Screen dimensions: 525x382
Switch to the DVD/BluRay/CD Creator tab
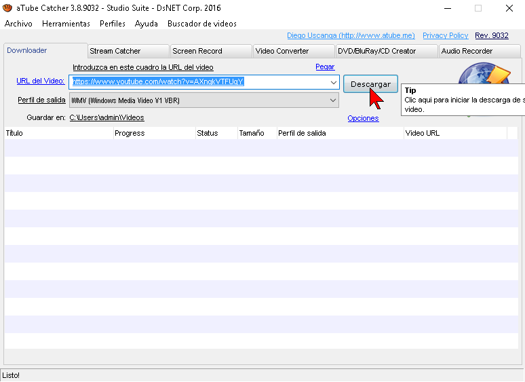coord(387,51)
